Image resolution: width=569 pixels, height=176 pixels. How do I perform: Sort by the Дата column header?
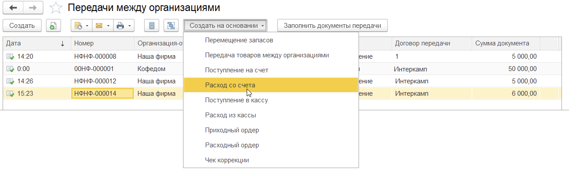pos(37,43)
